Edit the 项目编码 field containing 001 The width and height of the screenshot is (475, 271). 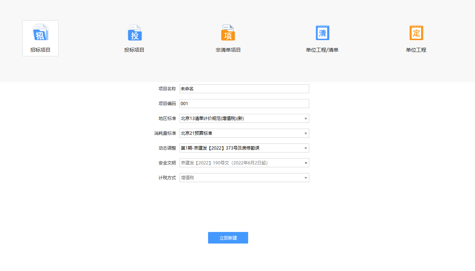[x=244, y=103]
